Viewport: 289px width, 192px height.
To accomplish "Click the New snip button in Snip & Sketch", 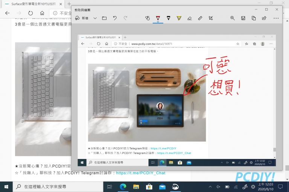I will tap(82, 18).
